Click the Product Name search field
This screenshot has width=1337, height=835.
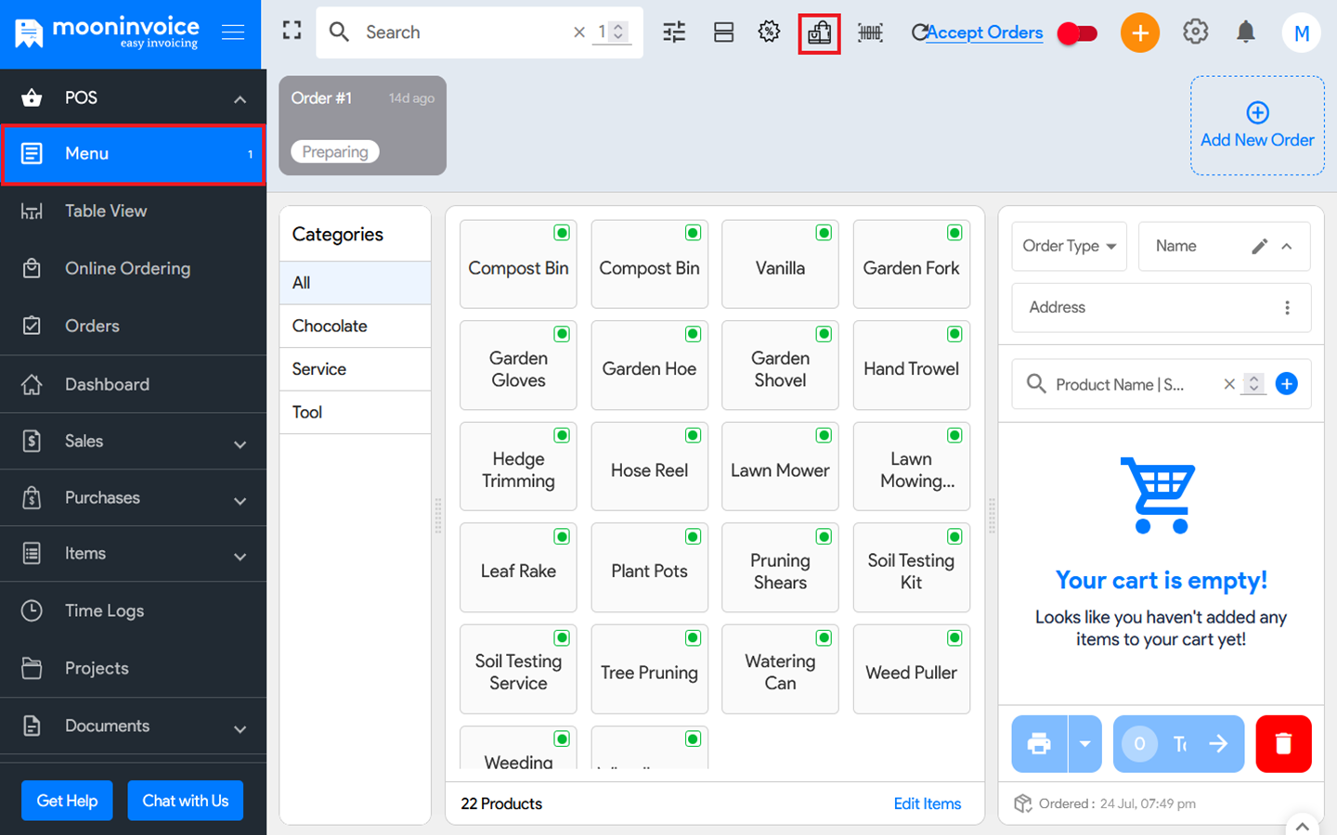tap(1122, 384)
